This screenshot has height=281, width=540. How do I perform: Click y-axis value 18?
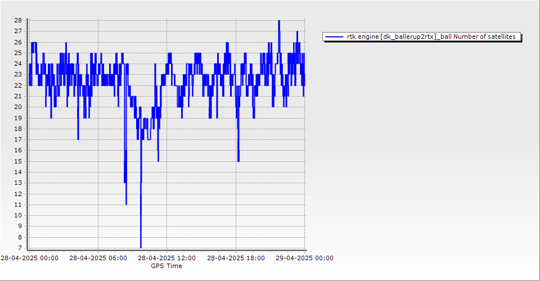point(18,129)
